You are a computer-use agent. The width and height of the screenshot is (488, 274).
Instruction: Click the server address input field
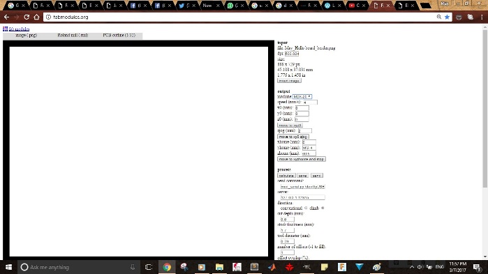click(302, 197)
